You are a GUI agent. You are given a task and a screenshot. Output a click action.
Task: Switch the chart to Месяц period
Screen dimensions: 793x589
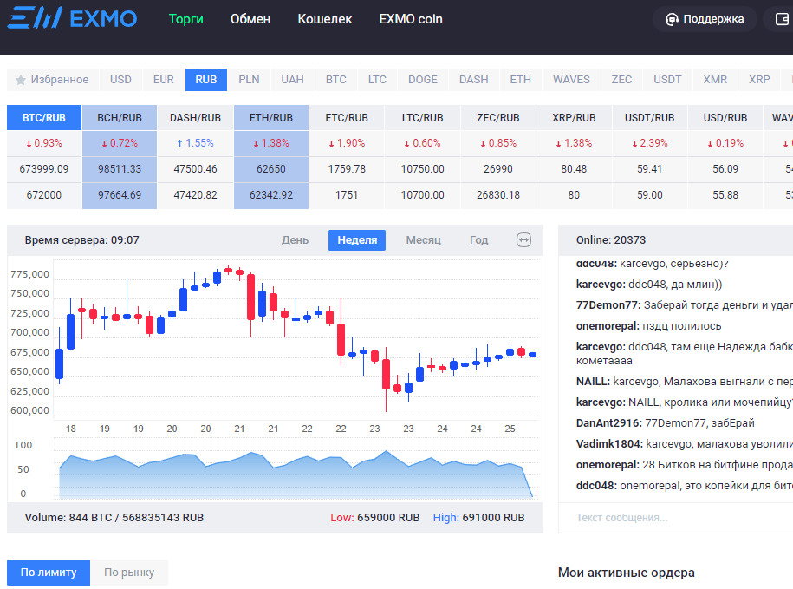click(x=423, y=240)
